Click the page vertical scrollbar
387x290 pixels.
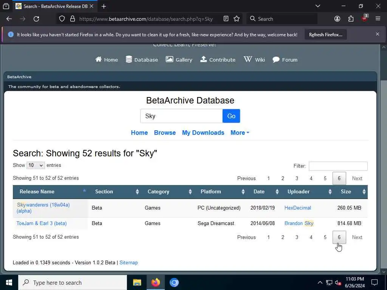click(x=384, y=159)
